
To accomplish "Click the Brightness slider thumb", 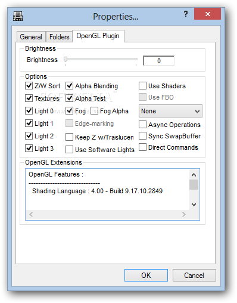I will click(x=66, y=60).
